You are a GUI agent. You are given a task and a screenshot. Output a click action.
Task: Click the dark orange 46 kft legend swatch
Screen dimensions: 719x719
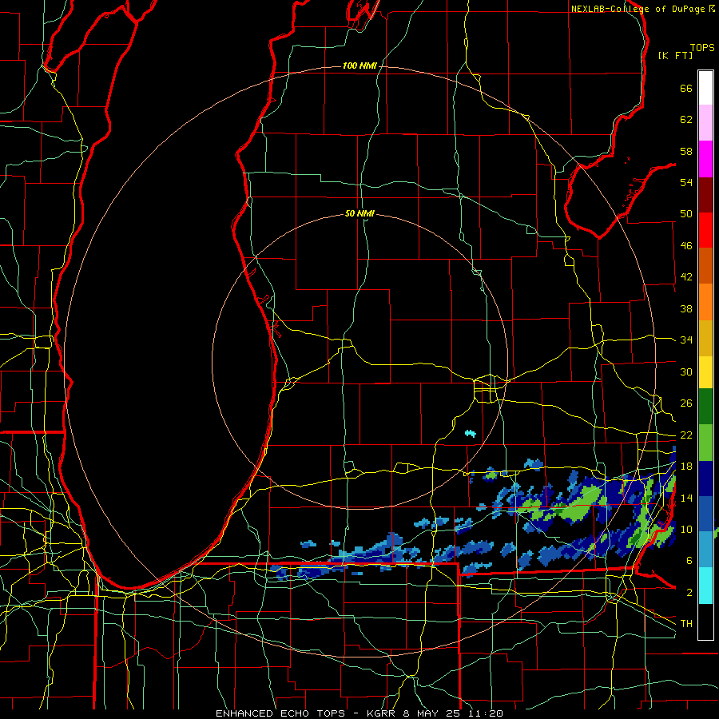705,265
